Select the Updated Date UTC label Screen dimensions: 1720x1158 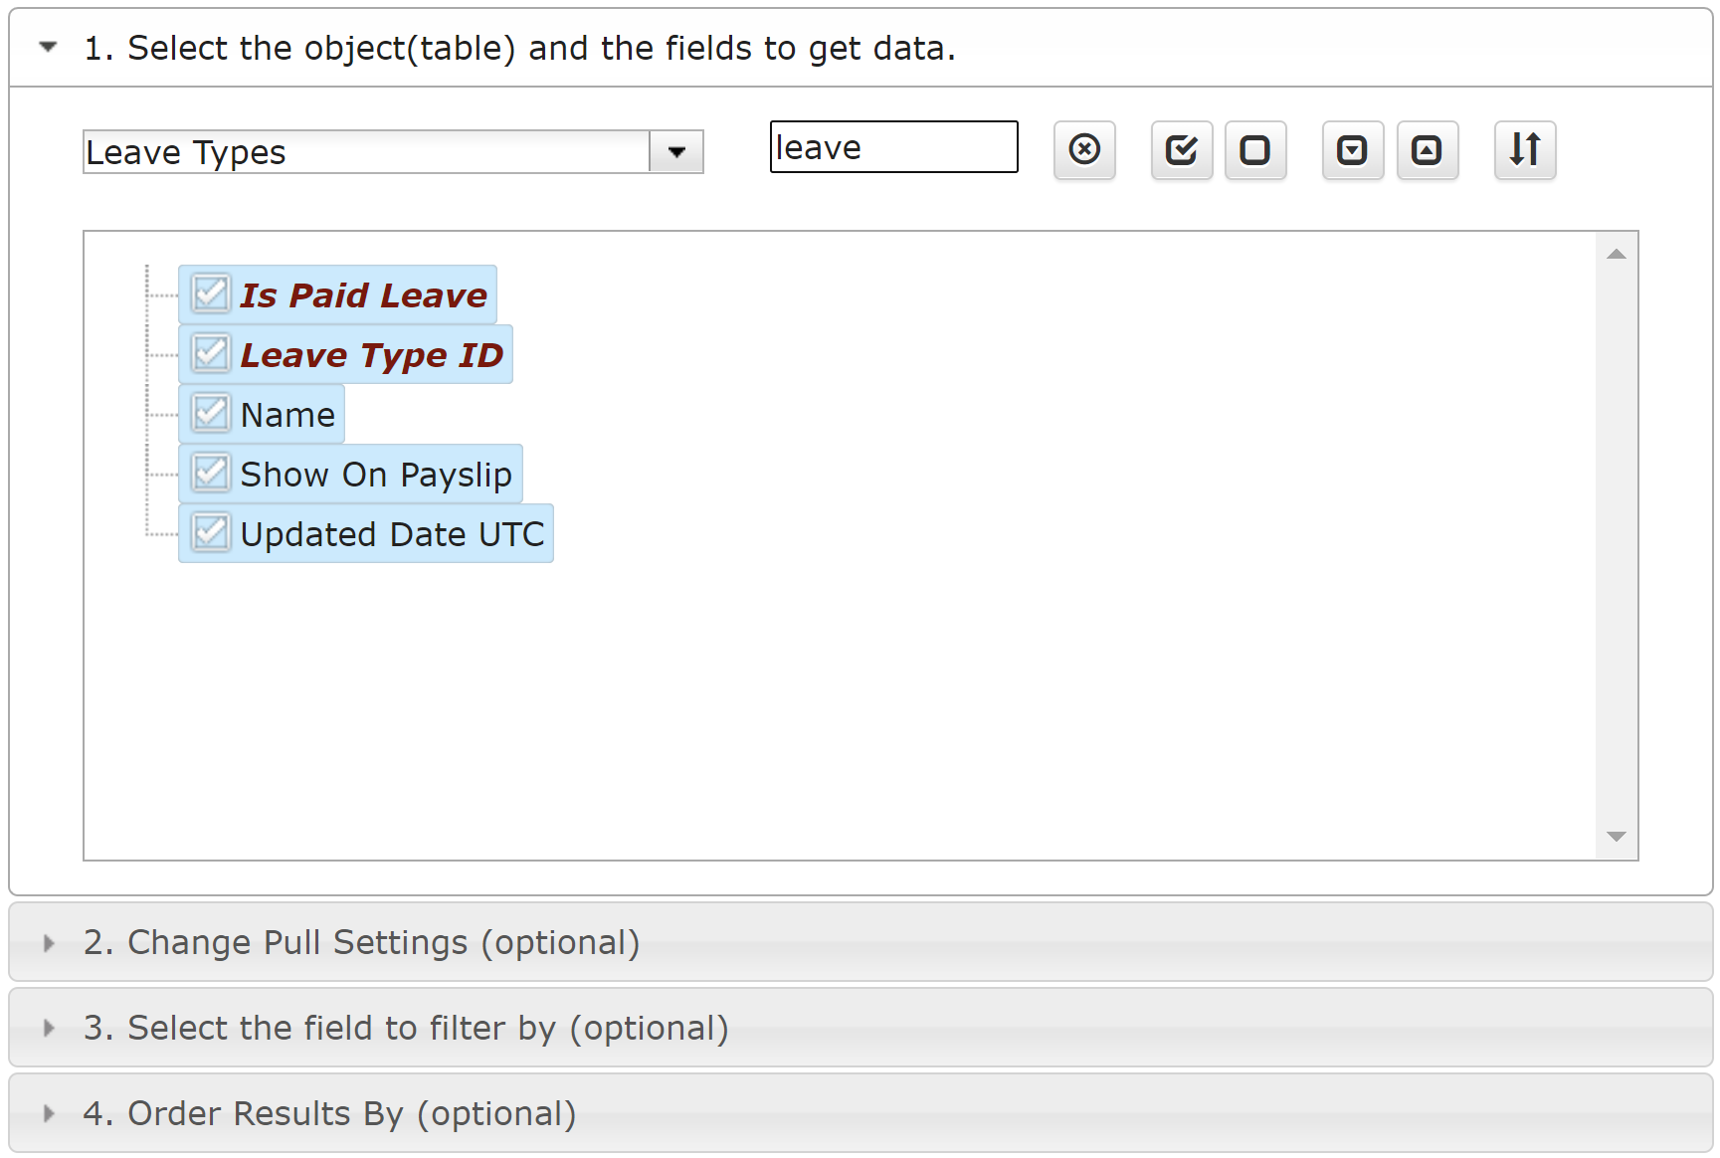392,534
